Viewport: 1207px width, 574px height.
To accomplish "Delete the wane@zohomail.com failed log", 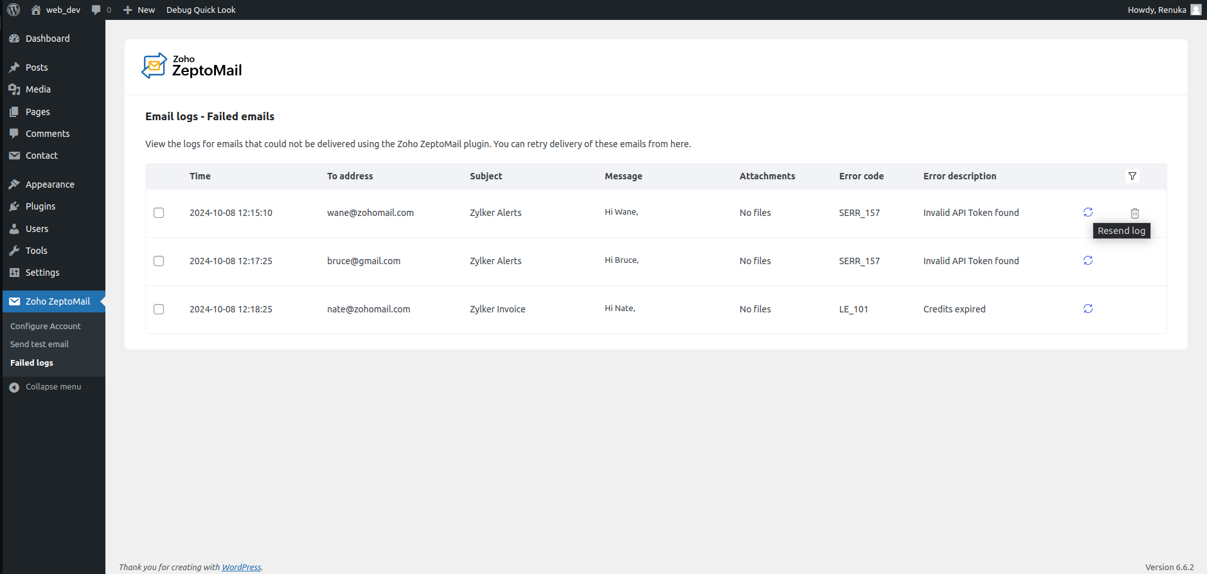I will point(1134,213).
